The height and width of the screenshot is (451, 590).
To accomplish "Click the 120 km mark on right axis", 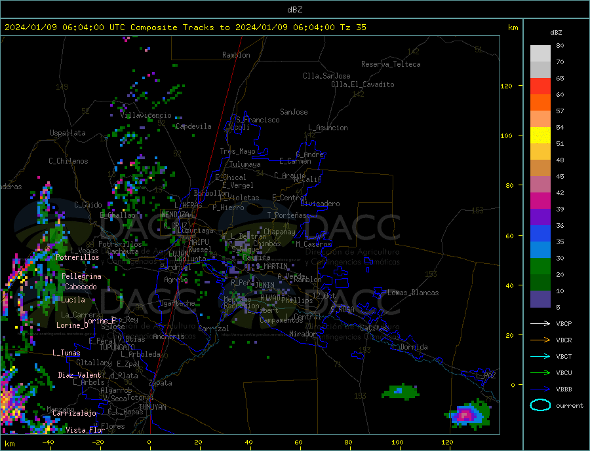I will [507, 86].
